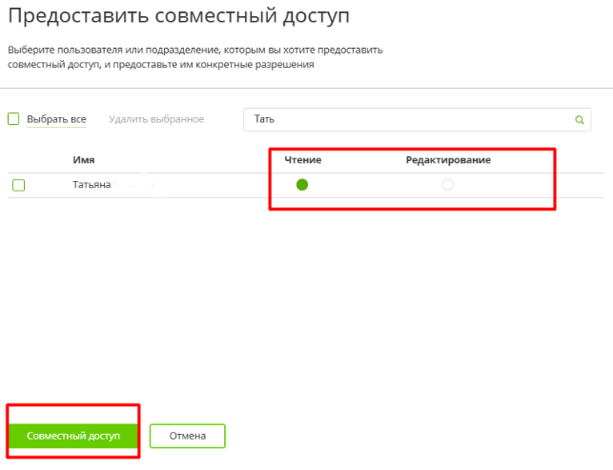Viewport: 613px width, 470px height.
Task: Click the 'Редактирование' column header
Action: (448, 159)
